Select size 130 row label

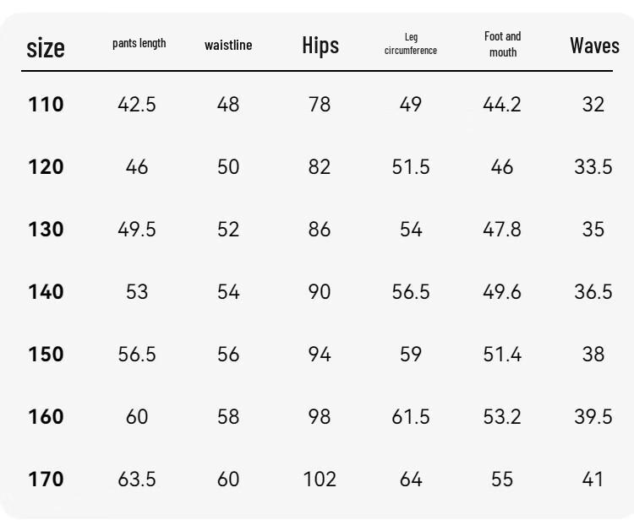[46, 229]
